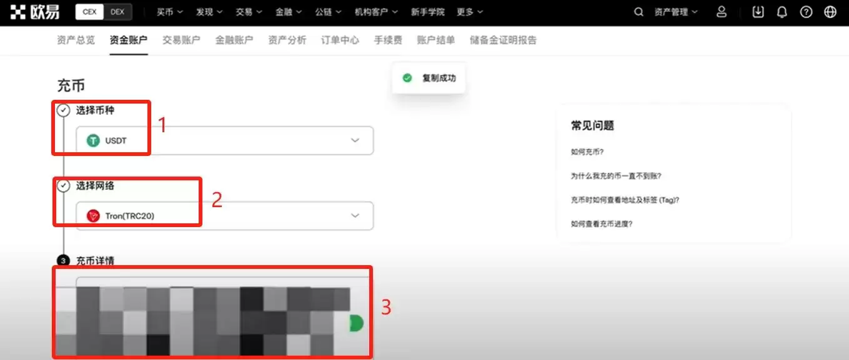Open the USDT currency dropdown
849x360 pixels.
point(355,140)
